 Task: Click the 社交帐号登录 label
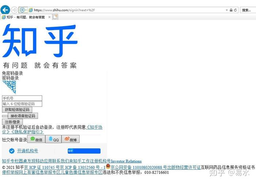point(15,140)
